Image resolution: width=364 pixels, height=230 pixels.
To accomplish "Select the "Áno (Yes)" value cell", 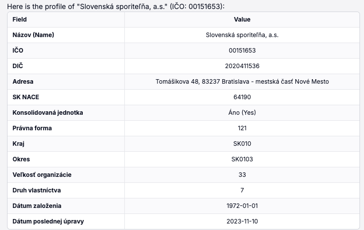I will click(242, 113).
